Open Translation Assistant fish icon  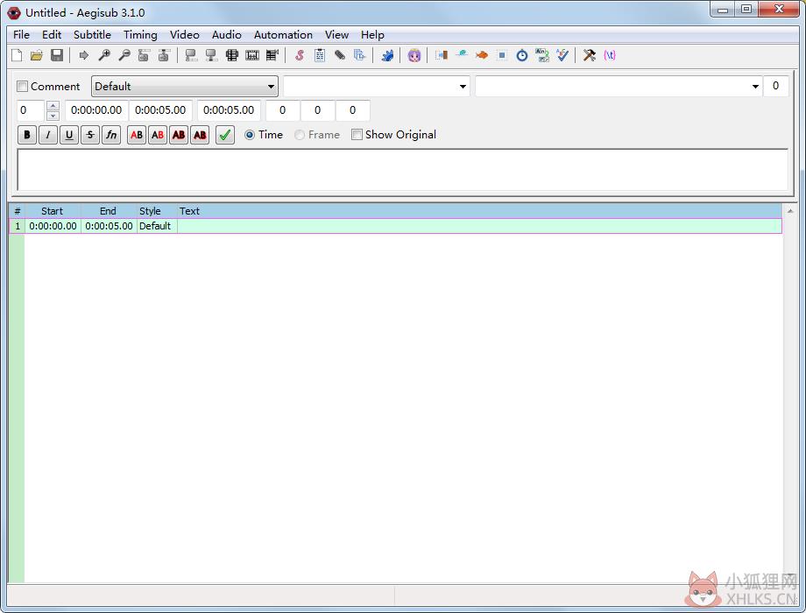(x=482, y=55)
